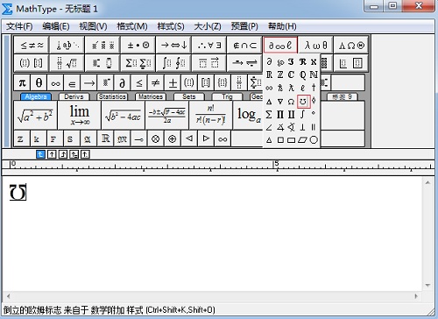Insert the parallelogram shape symbol
438x319 pixels.
(302, 140)
